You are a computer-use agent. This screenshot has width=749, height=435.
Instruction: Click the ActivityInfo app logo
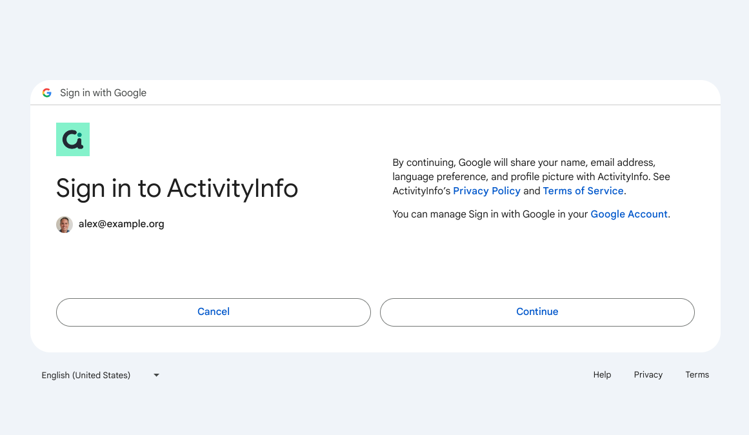pyautogui.click(x=73, y=139)
